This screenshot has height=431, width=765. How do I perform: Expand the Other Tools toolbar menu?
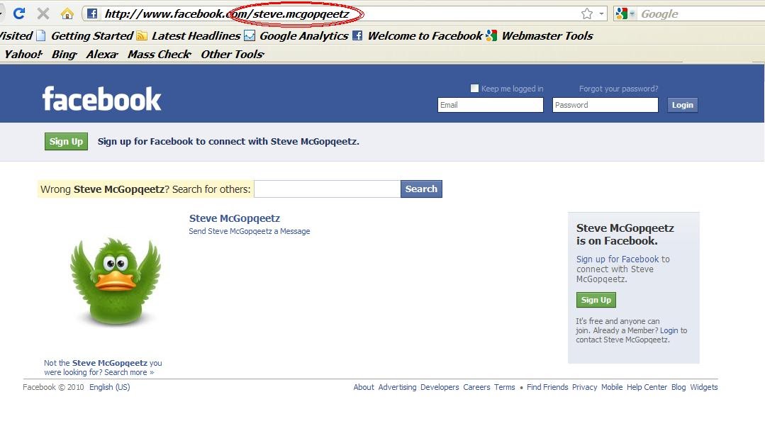click(x=233, y=54)
